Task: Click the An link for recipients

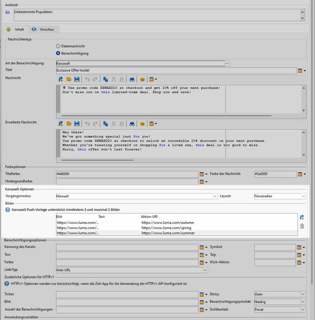Action: point(7,12)
